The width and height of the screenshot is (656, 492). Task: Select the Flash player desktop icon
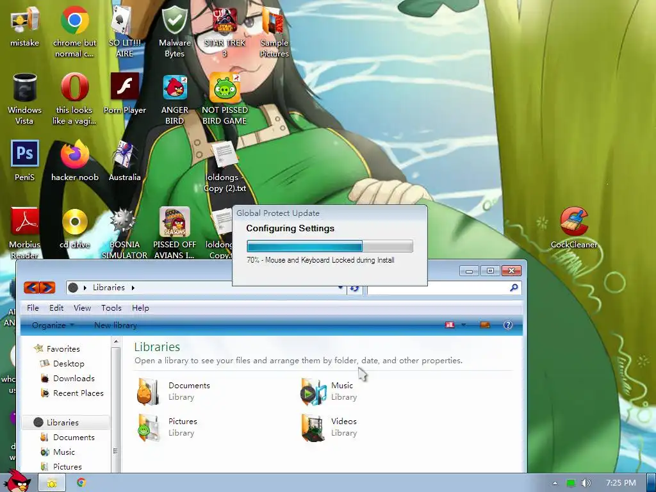(x=125, y=94)
